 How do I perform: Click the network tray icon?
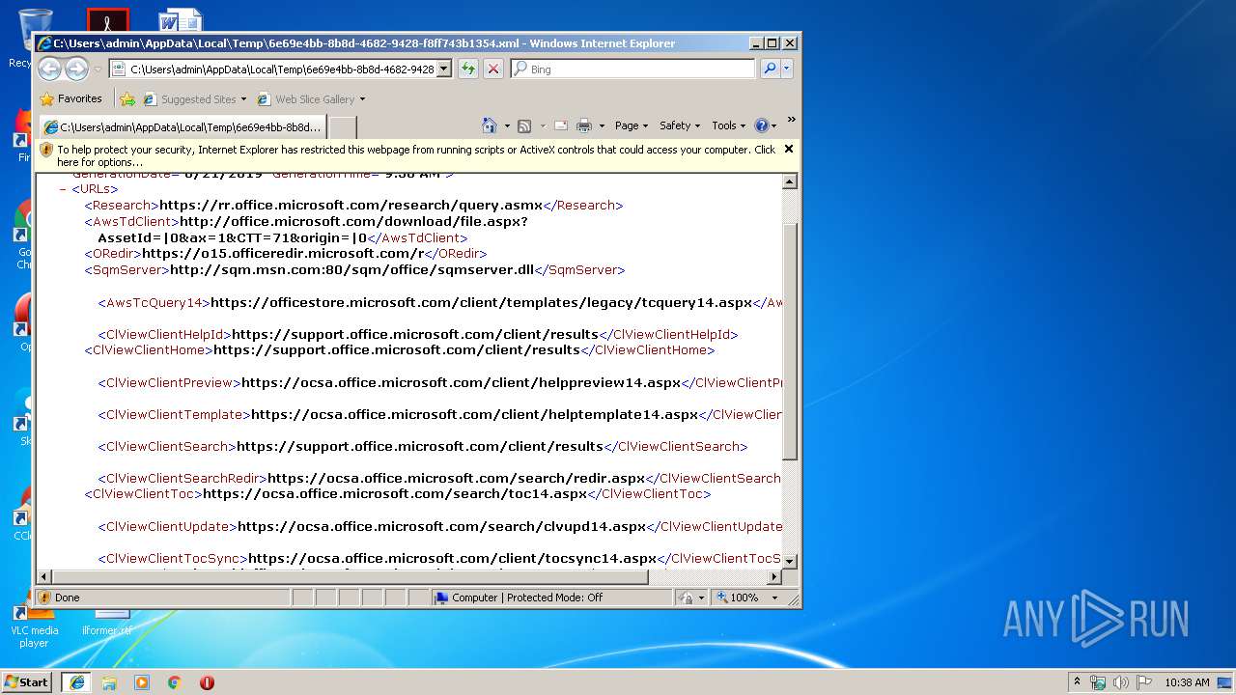point(1098,682)
